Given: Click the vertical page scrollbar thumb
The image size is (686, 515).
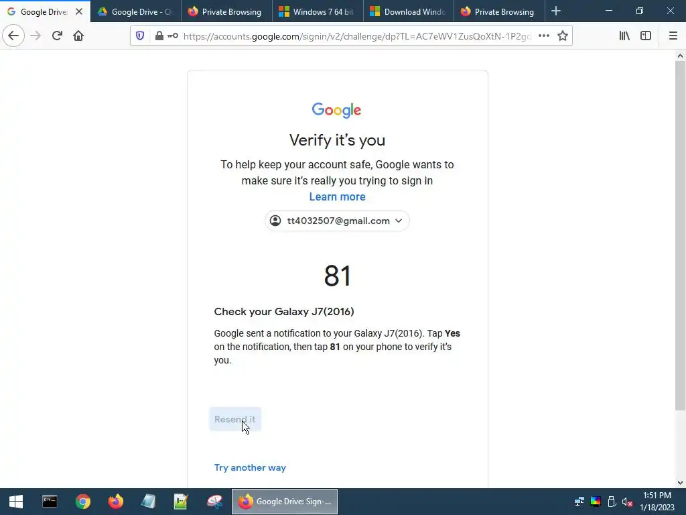Looking at the screenshot, I should click(x=680, y=235).
